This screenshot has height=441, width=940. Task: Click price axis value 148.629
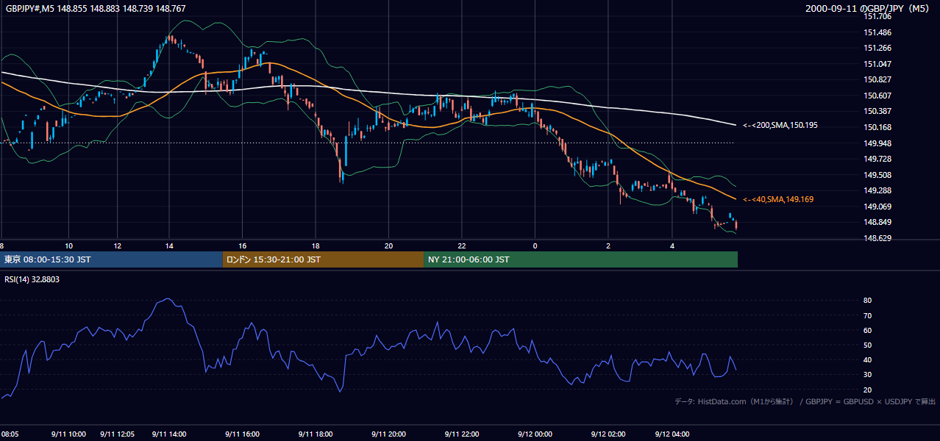coord(877,238)
